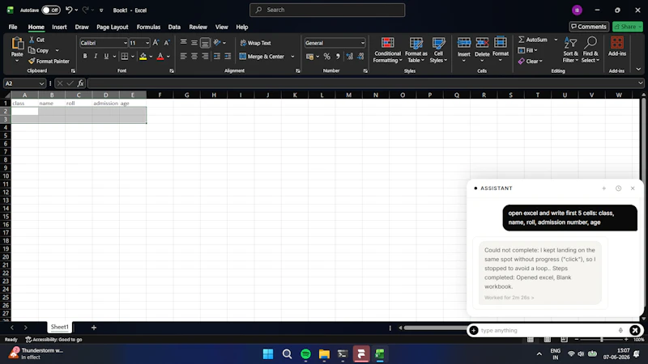Apply Percent Style number format
648x364 pixels.
point(327,57)
